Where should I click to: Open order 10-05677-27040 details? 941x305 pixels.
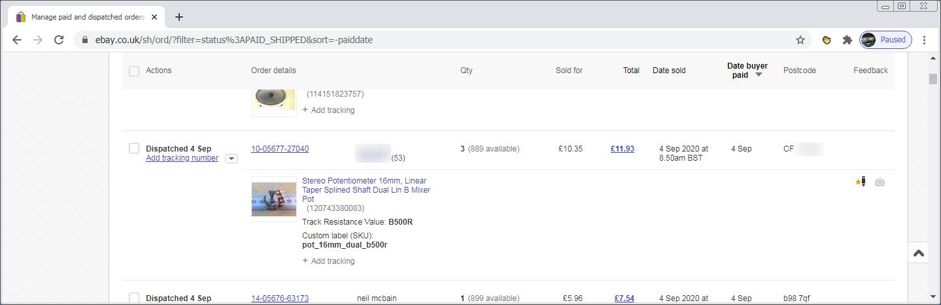pyautogui.click(x=280, y=149)
